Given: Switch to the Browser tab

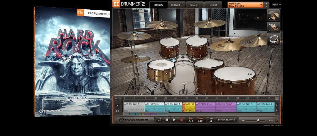Looking at the screenshot, I should click(x=176, y=5).
